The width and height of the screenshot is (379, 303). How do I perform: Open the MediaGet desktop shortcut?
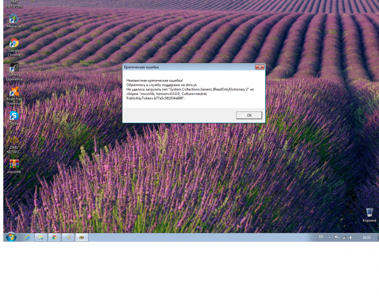[x=14, y=19]
